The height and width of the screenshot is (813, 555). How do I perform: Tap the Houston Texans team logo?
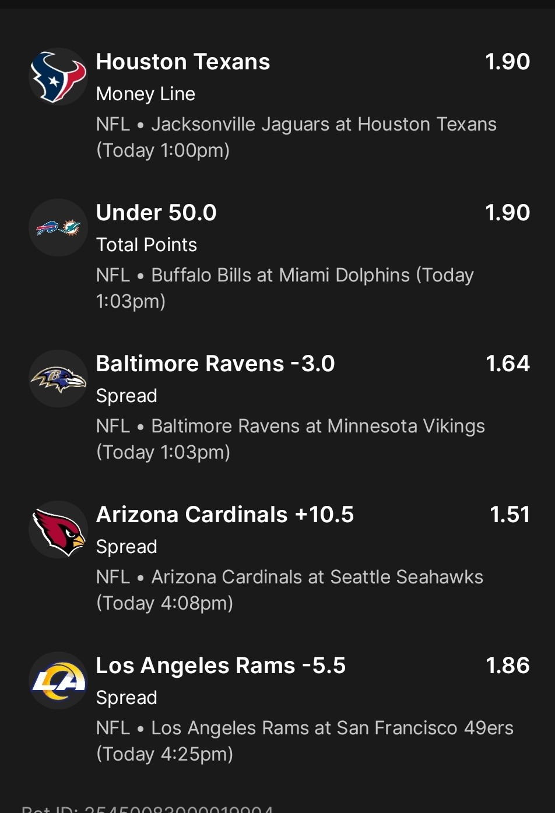58,77
